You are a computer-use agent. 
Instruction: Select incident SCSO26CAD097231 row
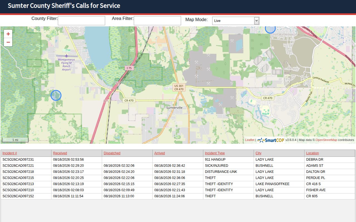click(x=178, y=160)
